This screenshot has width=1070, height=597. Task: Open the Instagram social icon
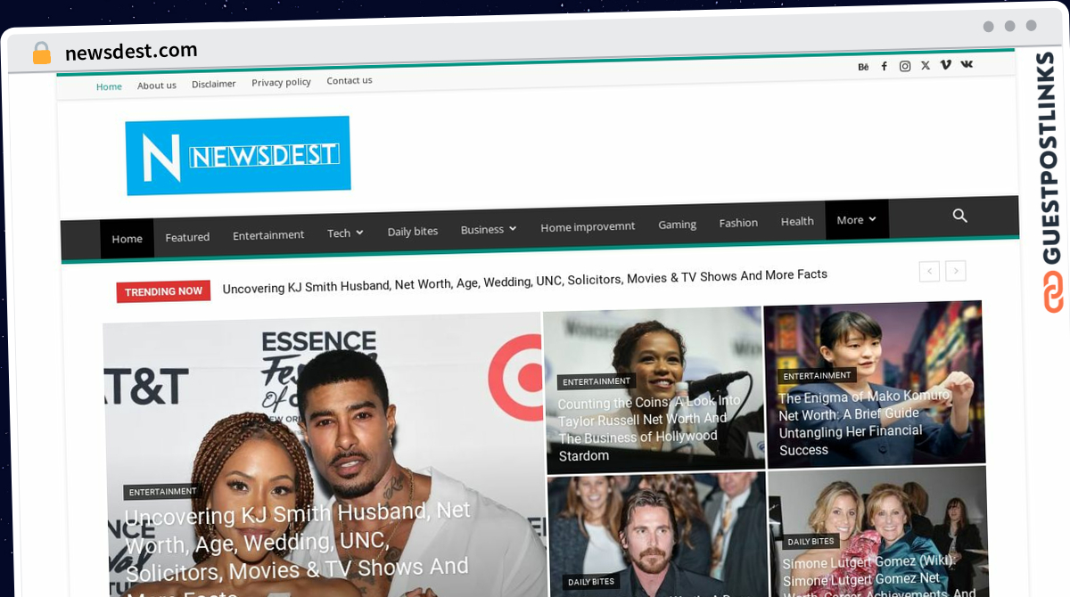(905, 66)
